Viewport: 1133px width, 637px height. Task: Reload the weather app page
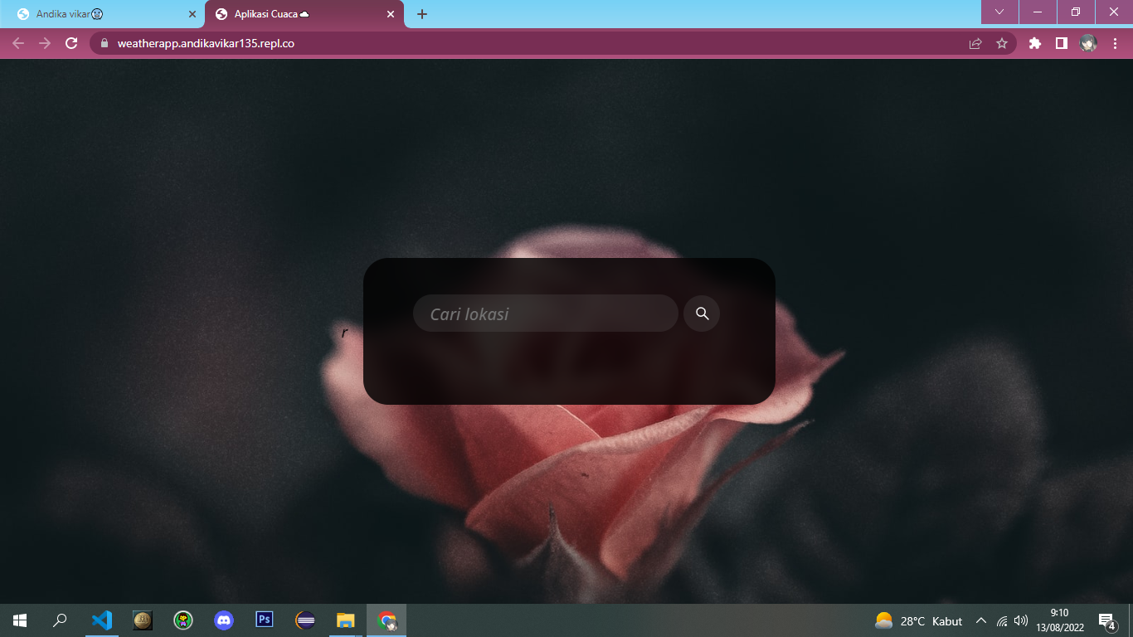pos(71,43)
